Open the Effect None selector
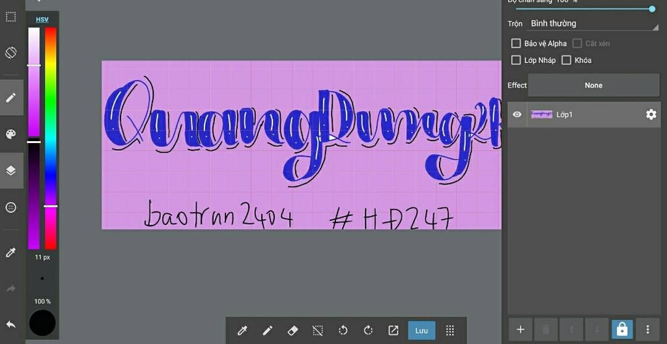667x344 pixels. click(x=594, y=85)
